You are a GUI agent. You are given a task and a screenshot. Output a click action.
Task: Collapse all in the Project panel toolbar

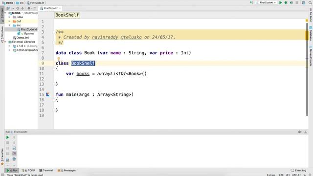click(22, 8)
